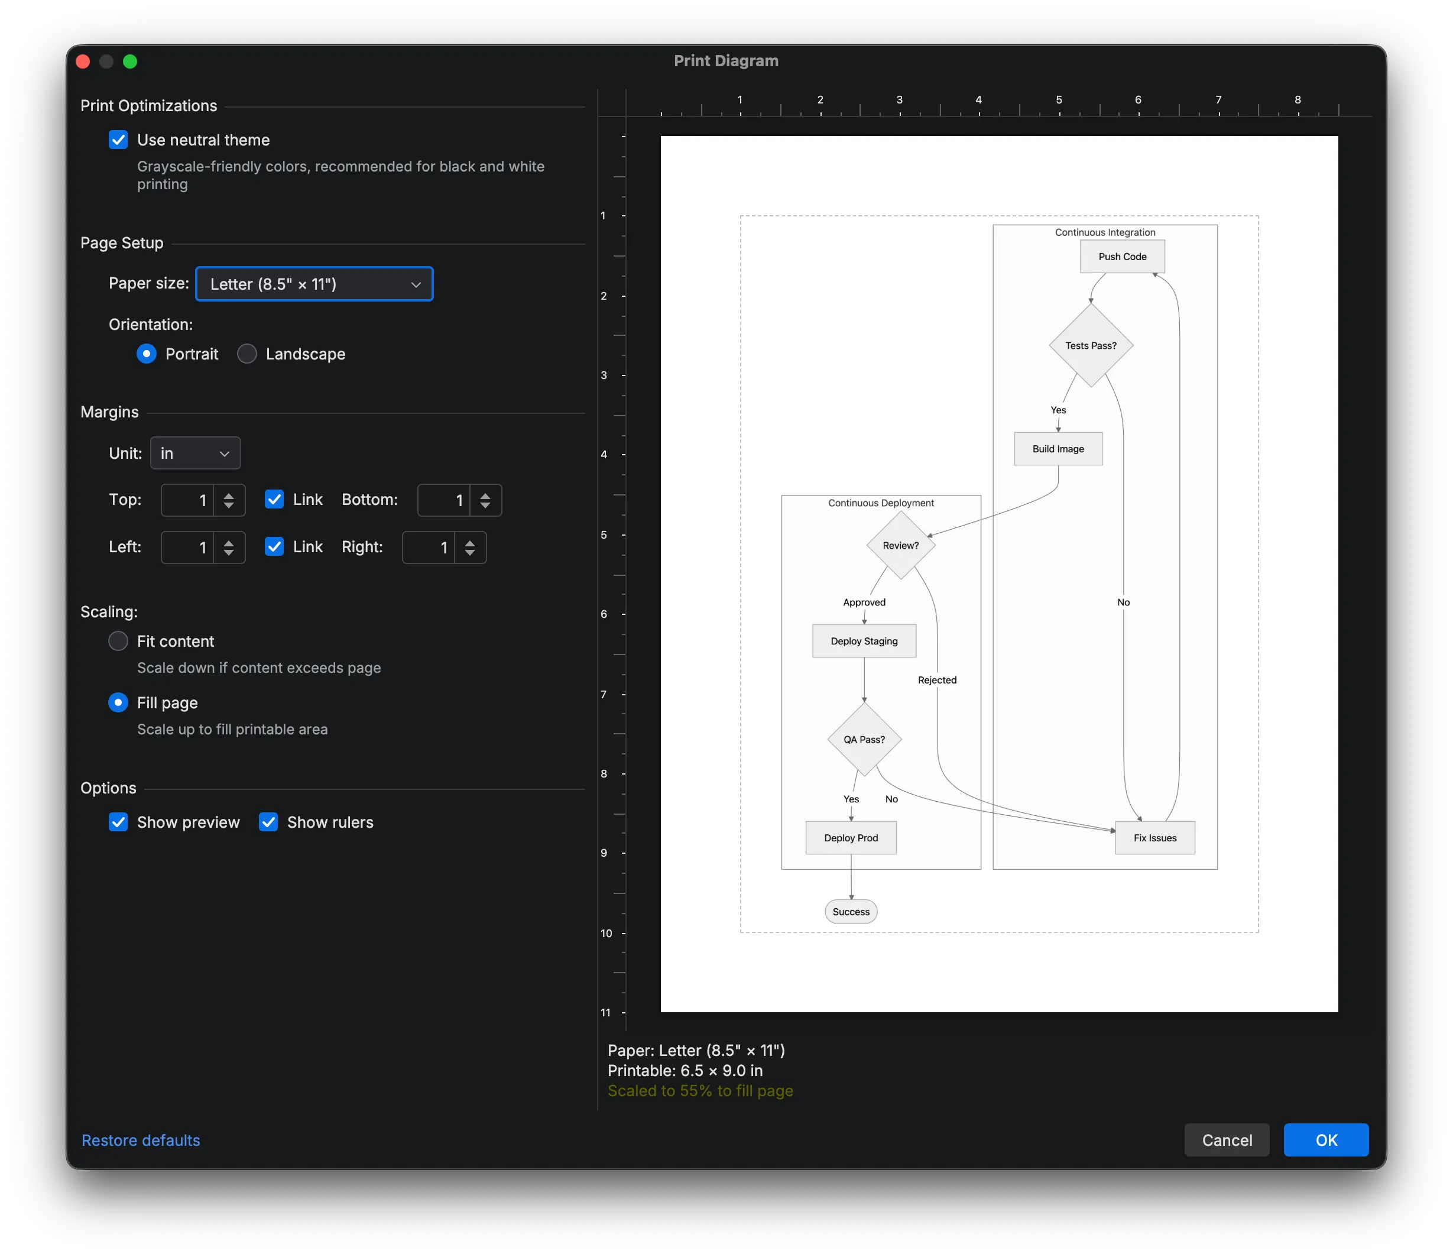This screenshot has height=1257, width=1453.
Task: Uncheck Use neutral theme
Action: click(118, 140)
